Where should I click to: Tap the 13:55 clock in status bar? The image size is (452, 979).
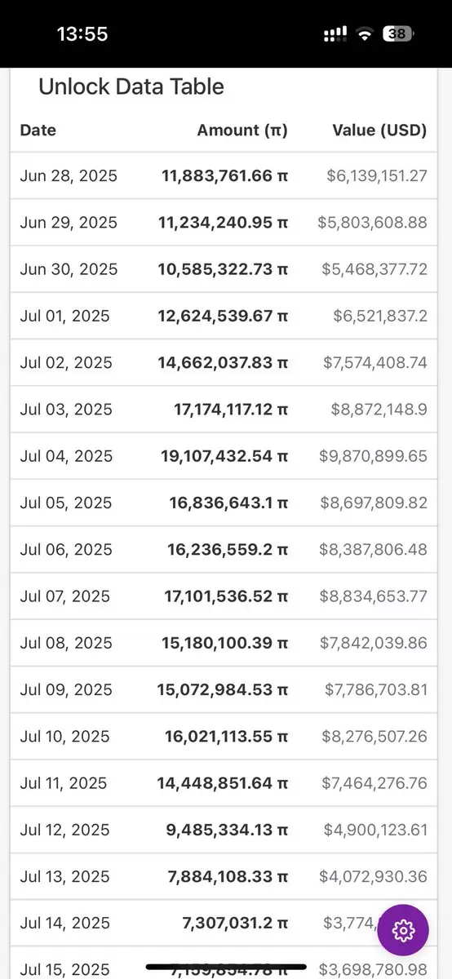(x=82, y=34)
